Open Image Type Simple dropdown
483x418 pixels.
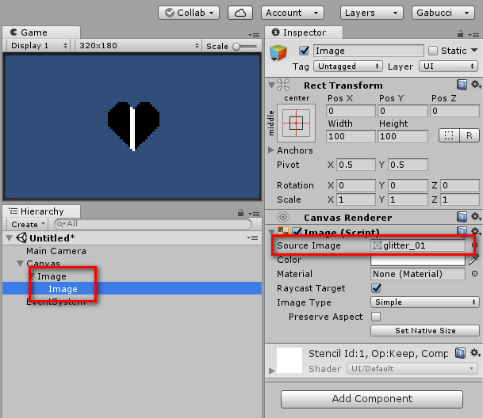425,302
